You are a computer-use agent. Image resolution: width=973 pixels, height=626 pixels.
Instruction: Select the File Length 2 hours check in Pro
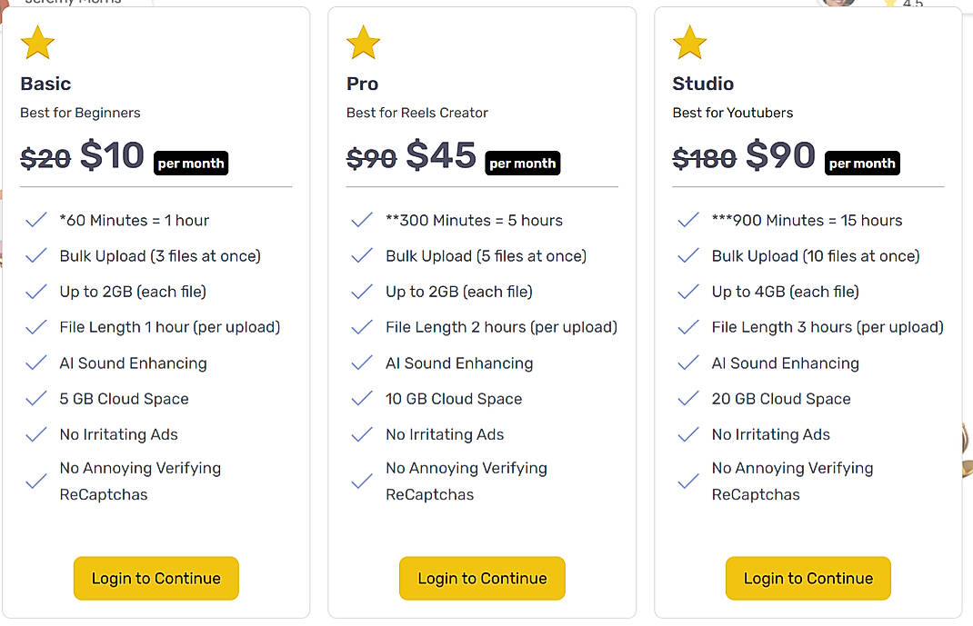point(361,327)
